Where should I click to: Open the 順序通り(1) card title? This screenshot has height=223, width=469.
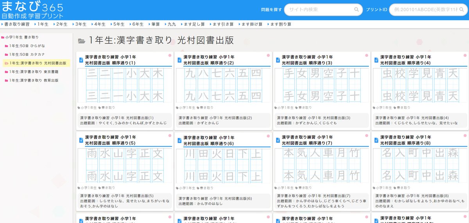tap(111, 60)
